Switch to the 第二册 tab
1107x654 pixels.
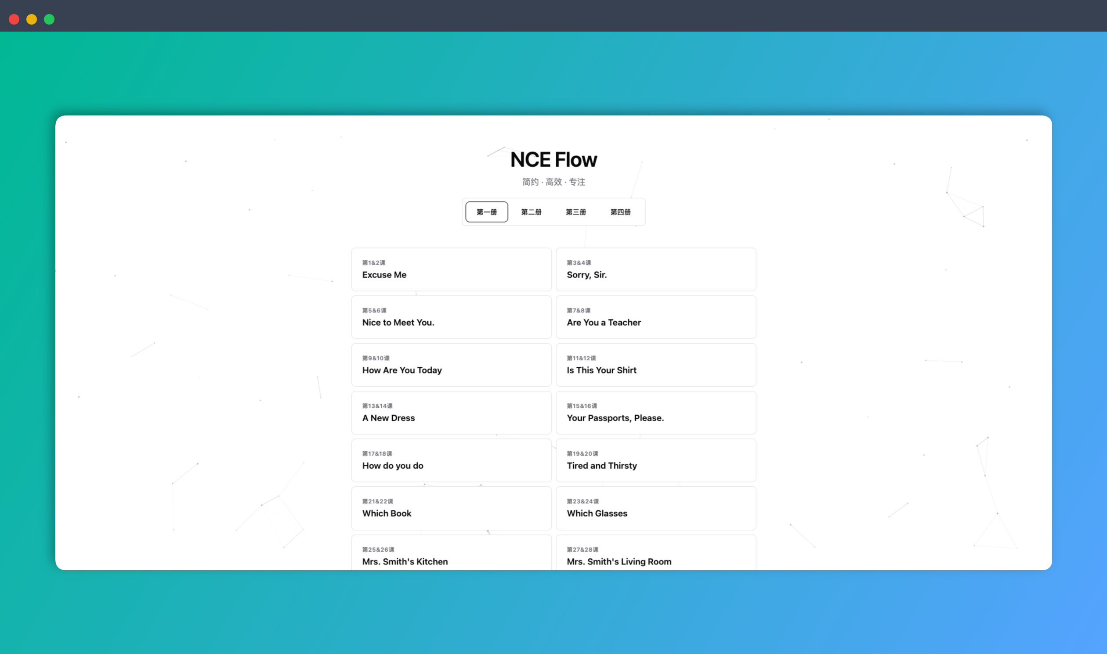[x=531, y=212]
